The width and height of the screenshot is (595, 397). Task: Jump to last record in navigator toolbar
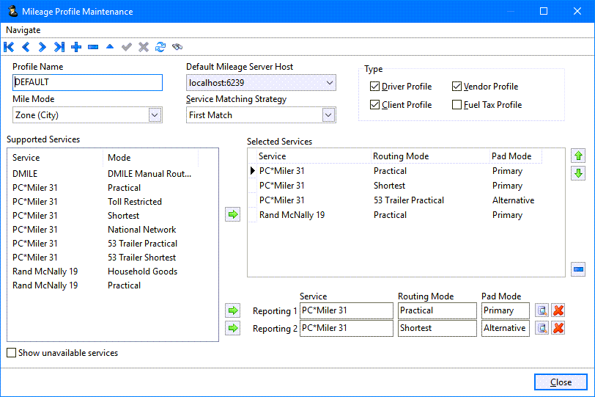pos(59,47)
